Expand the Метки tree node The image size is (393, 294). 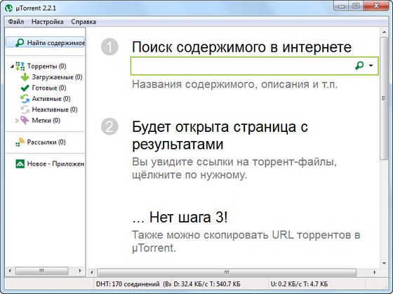pos(17,121)
